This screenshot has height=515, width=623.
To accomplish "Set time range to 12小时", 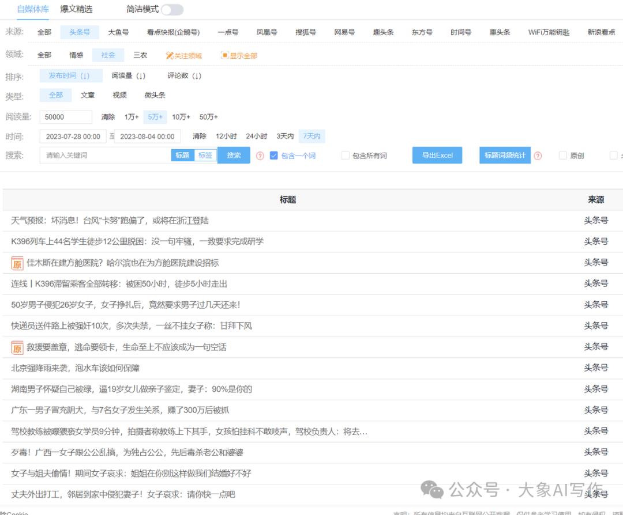I will (226, 136).
